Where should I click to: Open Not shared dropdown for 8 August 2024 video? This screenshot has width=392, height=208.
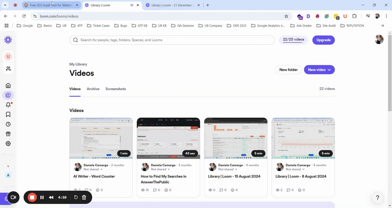click(x=295, y=169)
